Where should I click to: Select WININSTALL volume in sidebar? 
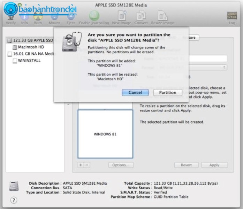click(x=29, y=61)
